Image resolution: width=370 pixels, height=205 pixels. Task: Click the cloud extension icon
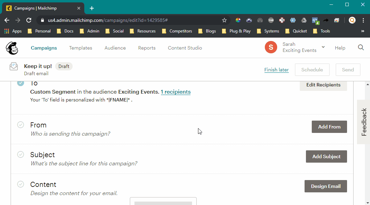click(249, 20)
